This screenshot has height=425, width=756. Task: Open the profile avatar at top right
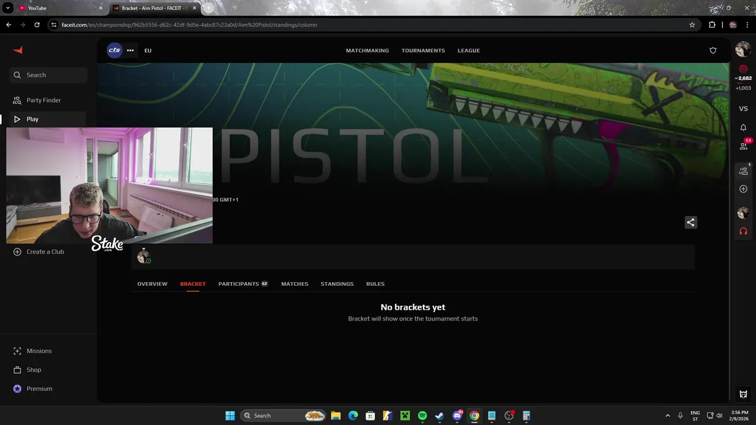coord(743,50)
